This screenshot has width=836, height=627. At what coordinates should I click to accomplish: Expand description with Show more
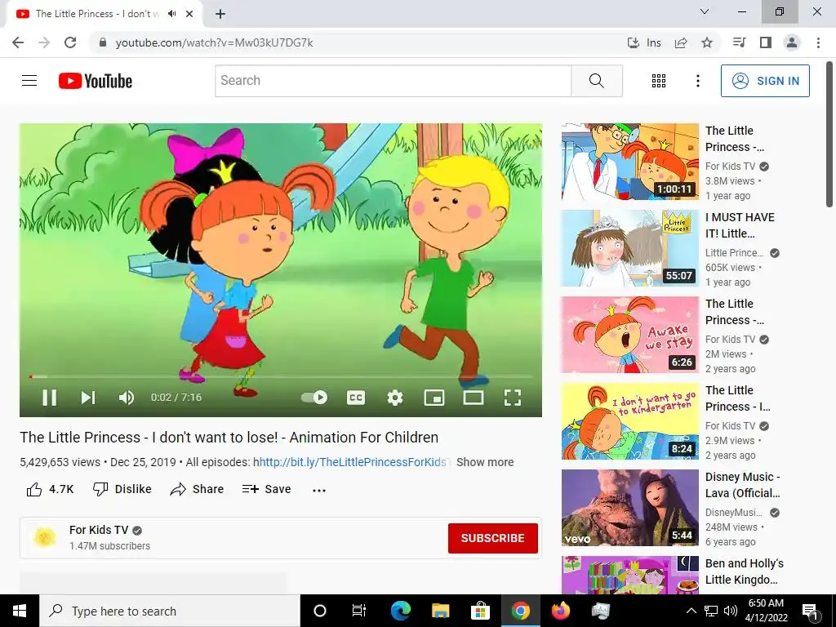[485, 462]
